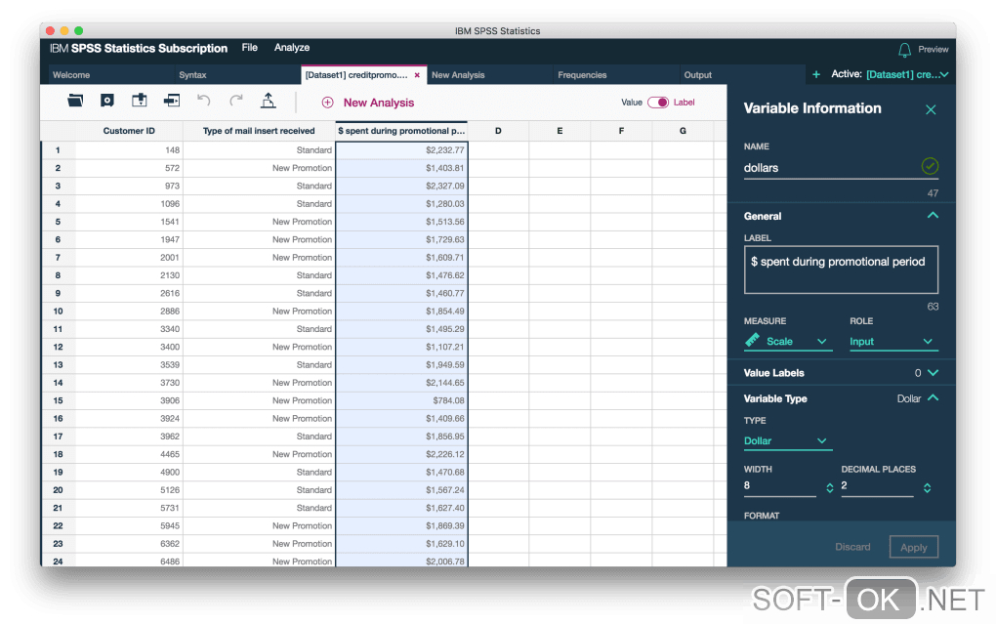Click cell with value $1,854.49
The height and width of the screenshot is (624, 996).
tap(401, 312)
